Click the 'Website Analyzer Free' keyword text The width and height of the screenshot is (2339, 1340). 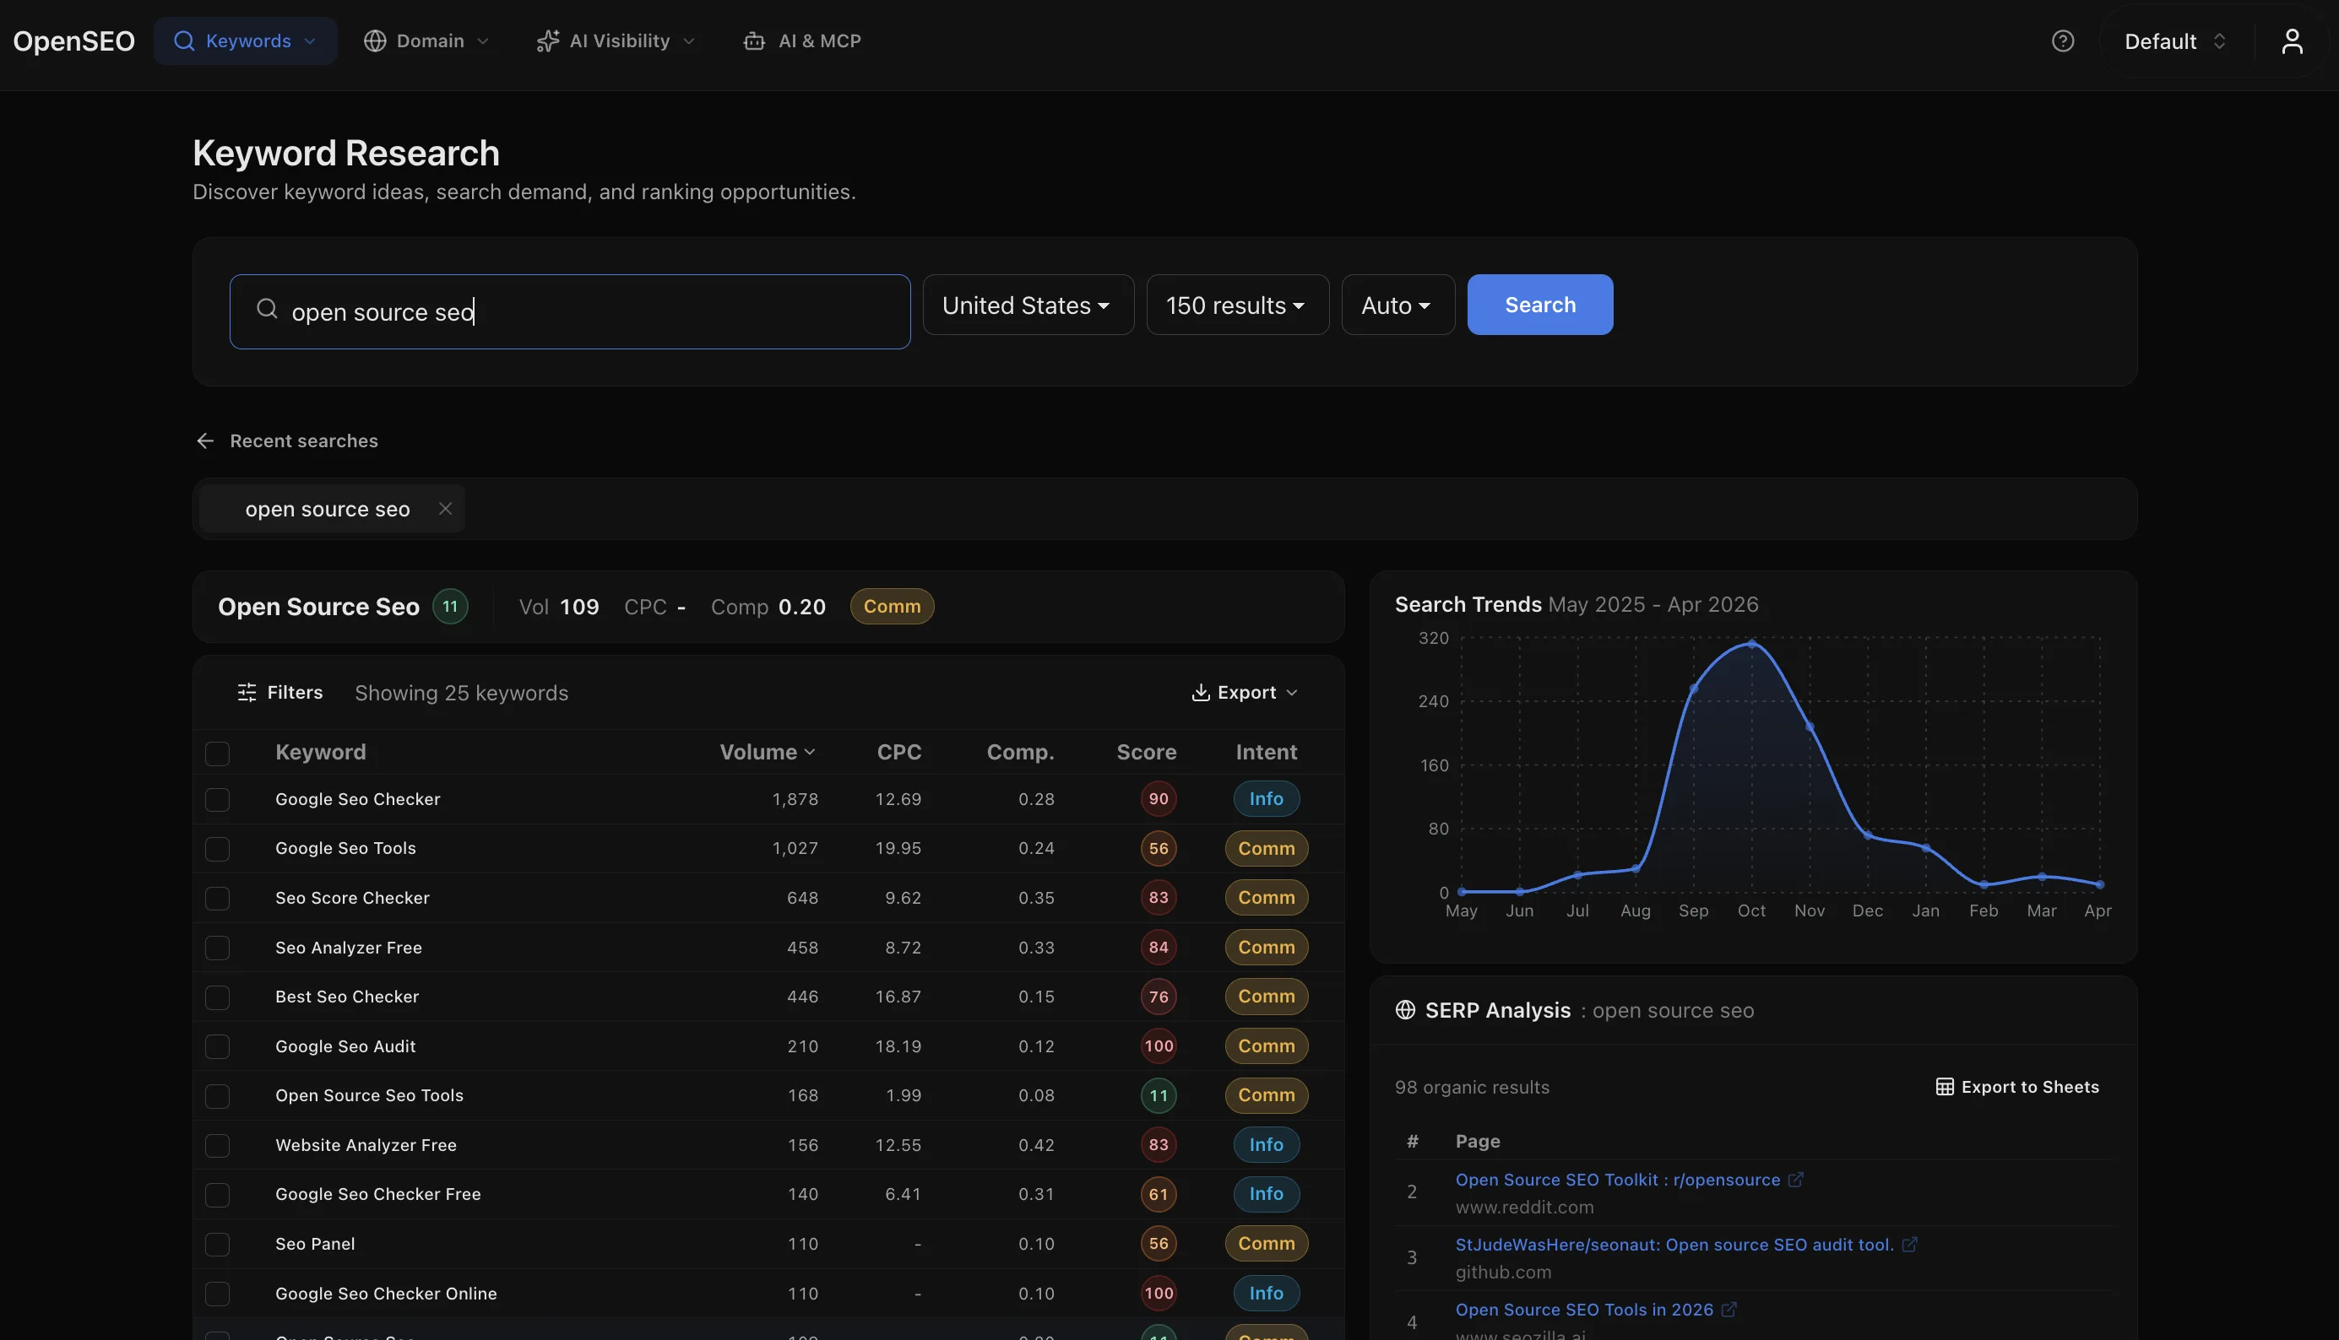[366, 1145]
